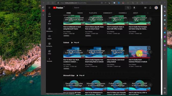Switch to the CHANNELS tab
The width and height of the screenshot is (172, 96).
(123, 13)
